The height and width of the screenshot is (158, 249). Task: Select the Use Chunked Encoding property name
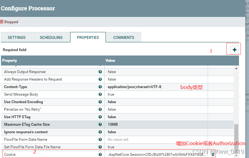click(x=23, y=102)
